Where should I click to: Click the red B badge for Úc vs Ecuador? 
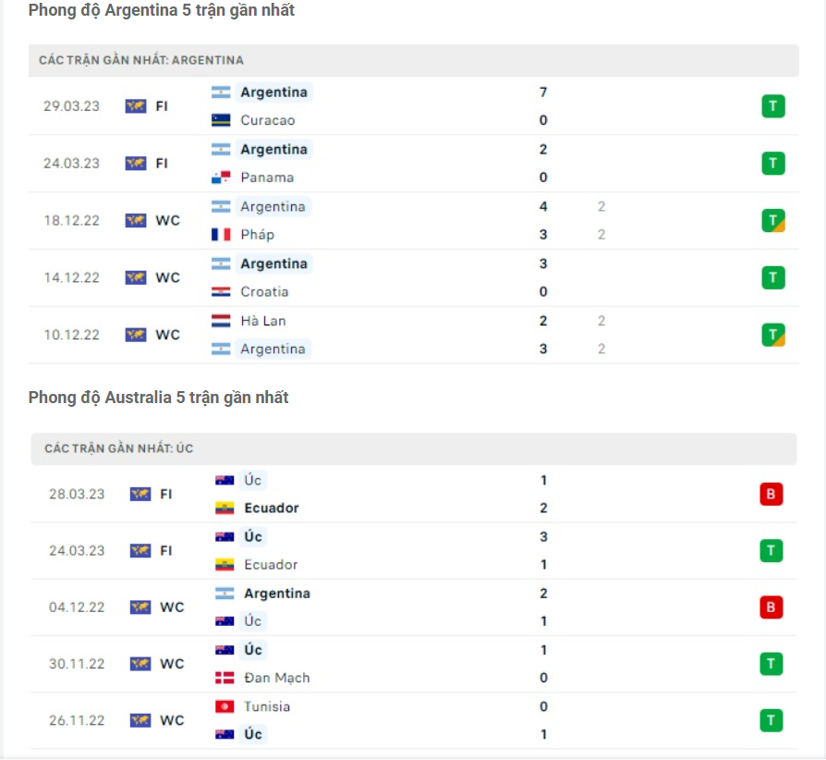click(774, 494)
